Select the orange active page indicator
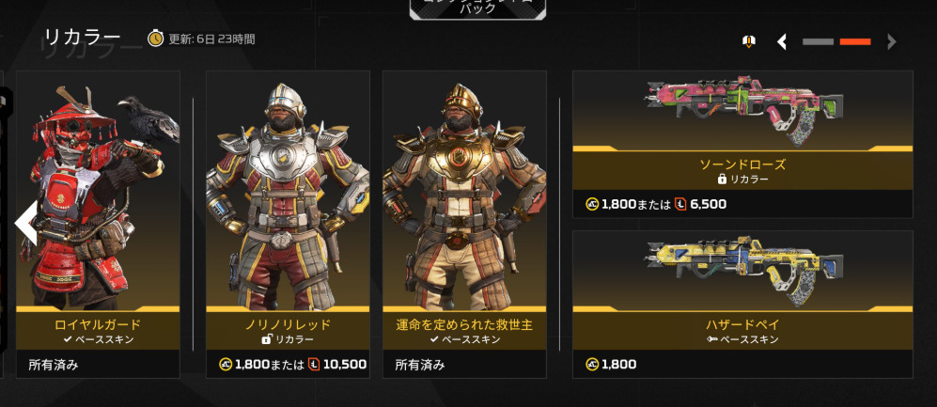Viewport: 937px width, 407px height. pos(855,42)
